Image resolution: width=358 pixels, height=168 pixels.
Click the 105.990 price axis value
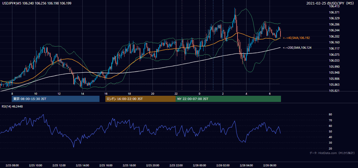coord(334,67)
